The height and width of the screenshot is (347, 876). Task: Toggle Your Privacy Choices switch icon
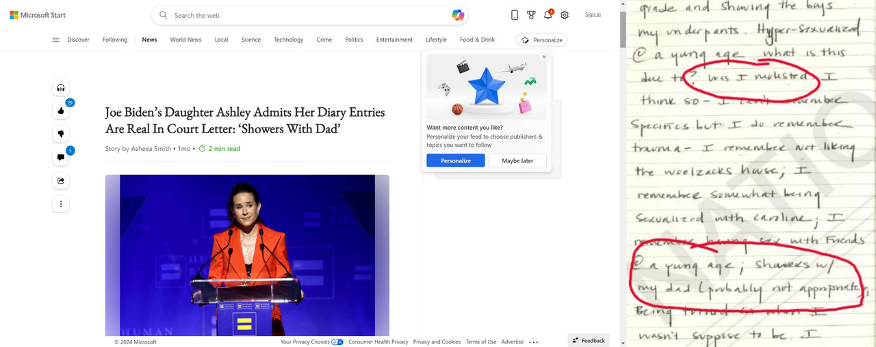[337, 342]
